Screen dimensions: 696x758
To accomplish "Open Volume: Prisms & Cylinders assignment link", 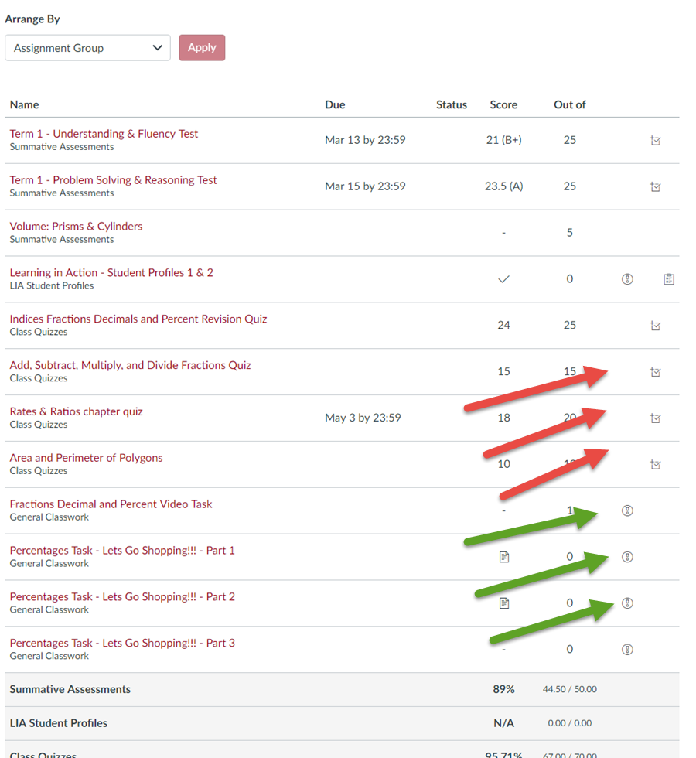I will (x=76, y=227).
